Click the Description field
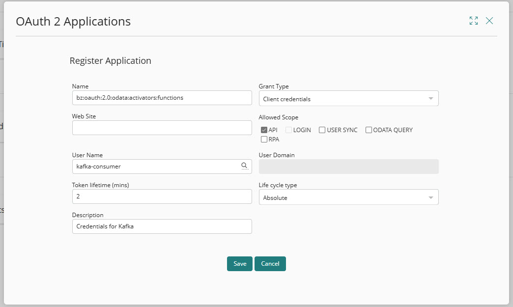 pyautogui.click(x=162, y=226)
